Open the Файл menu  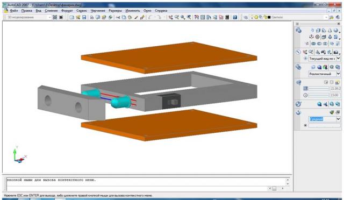pos(14,11)
